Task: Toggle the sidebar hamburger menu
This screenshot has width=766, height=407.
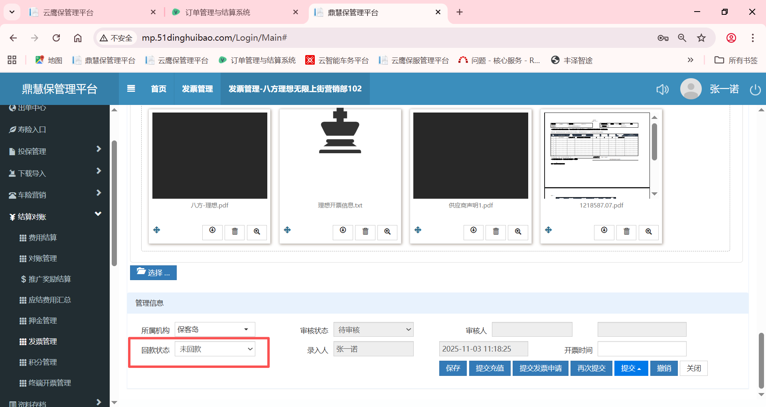Action: (131, 89)
